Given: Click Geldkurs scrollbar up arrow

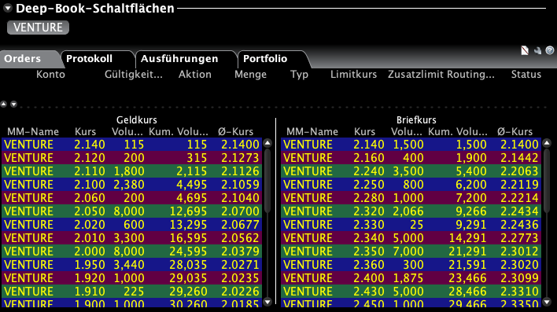Looking at the screenshot, I should click(x=267, y=143).
